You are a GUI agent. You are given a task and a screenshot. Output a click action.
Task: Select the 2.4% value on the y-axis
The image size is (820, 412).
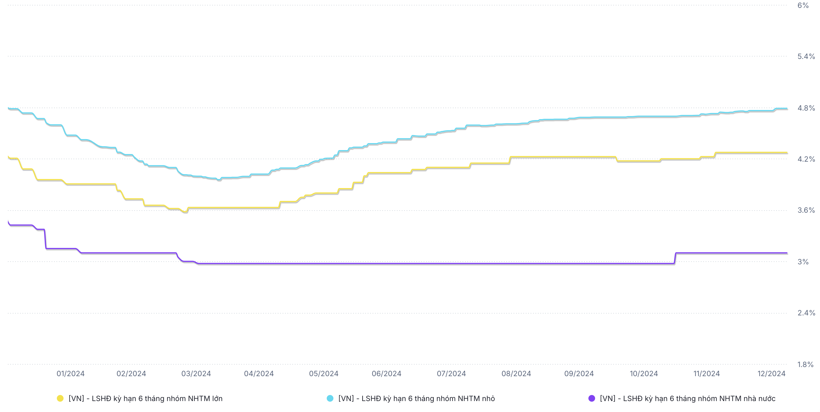pyautogui.click(x=806, y=313)
